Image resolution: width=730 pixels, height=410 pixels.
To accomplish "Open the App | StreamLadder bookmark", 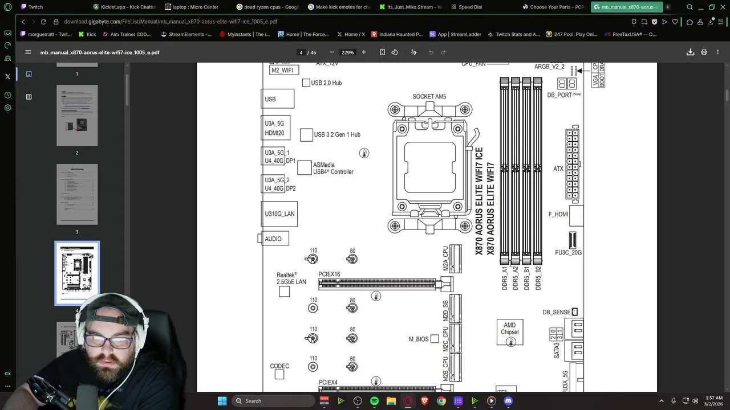I will (x=456, y=34).
